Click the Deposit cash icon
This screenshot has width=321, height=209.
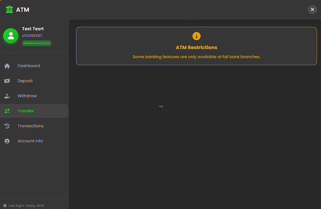(7, 81)
